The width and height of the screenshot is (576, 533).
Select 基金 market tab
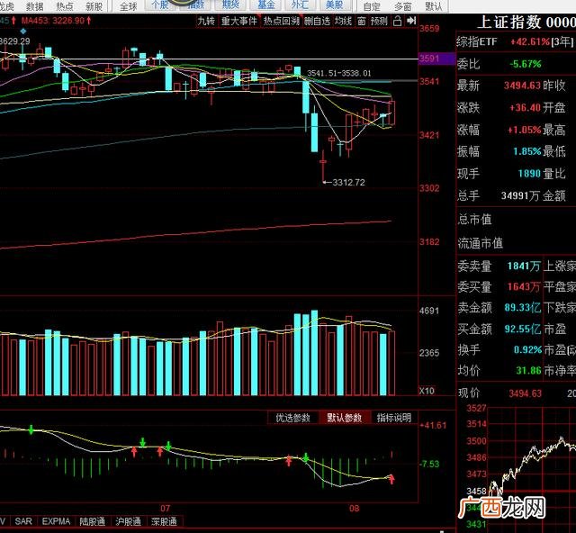tap(266, 5)
